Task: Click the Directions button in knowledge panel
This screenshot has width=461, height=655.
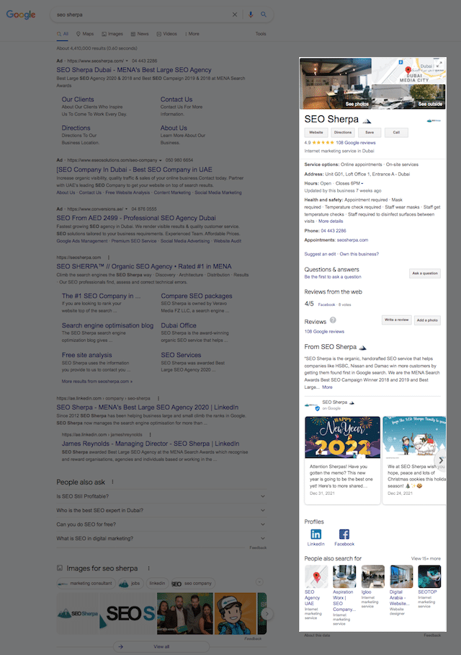Action: coord(343,133)
